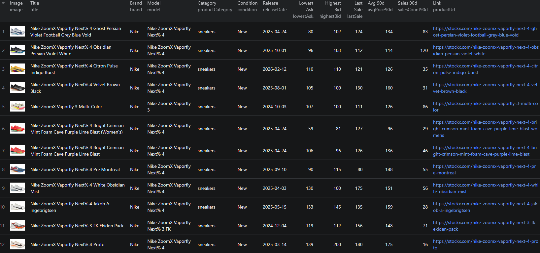Click the Pre Montreal shoe thumbnail
The image size is (540, 253).
(x=17, y=169)
